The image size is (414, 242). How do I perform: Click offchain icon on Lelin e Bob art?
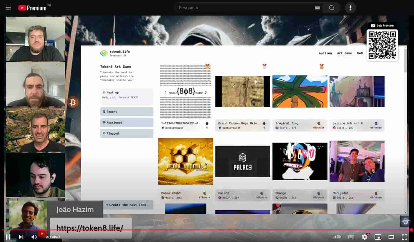tap(376, 123)
